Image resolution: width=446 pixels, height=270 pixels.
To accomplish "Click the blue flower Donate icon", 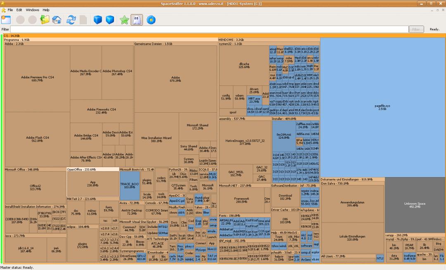I will coord(151,19).
